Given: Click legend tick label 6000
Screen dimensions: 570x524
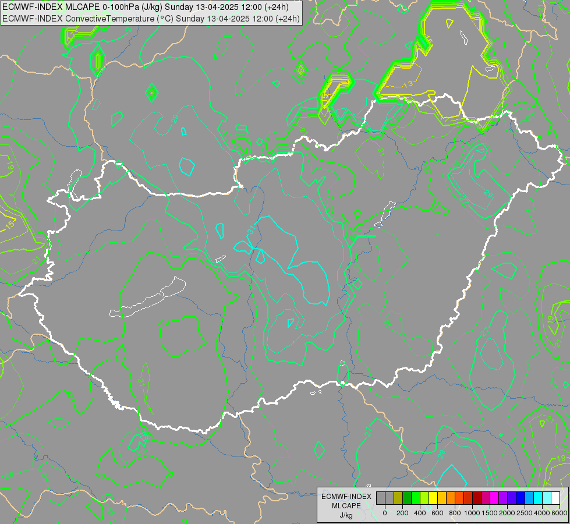Looking at the screenshot, I should click(560, 513).
